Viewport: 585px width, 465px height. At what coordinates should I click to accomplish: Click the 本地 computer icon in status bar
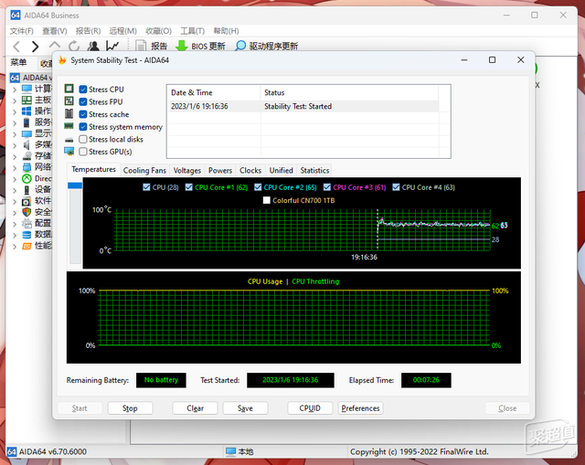coord(231,451)
